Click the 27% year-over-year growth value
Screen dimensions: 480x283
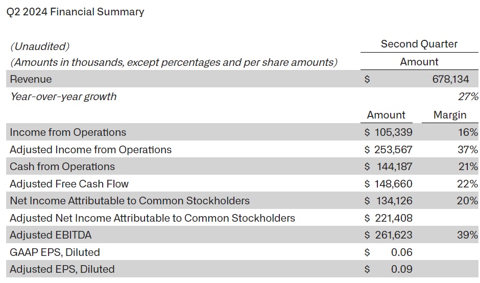tap(468, 97)
